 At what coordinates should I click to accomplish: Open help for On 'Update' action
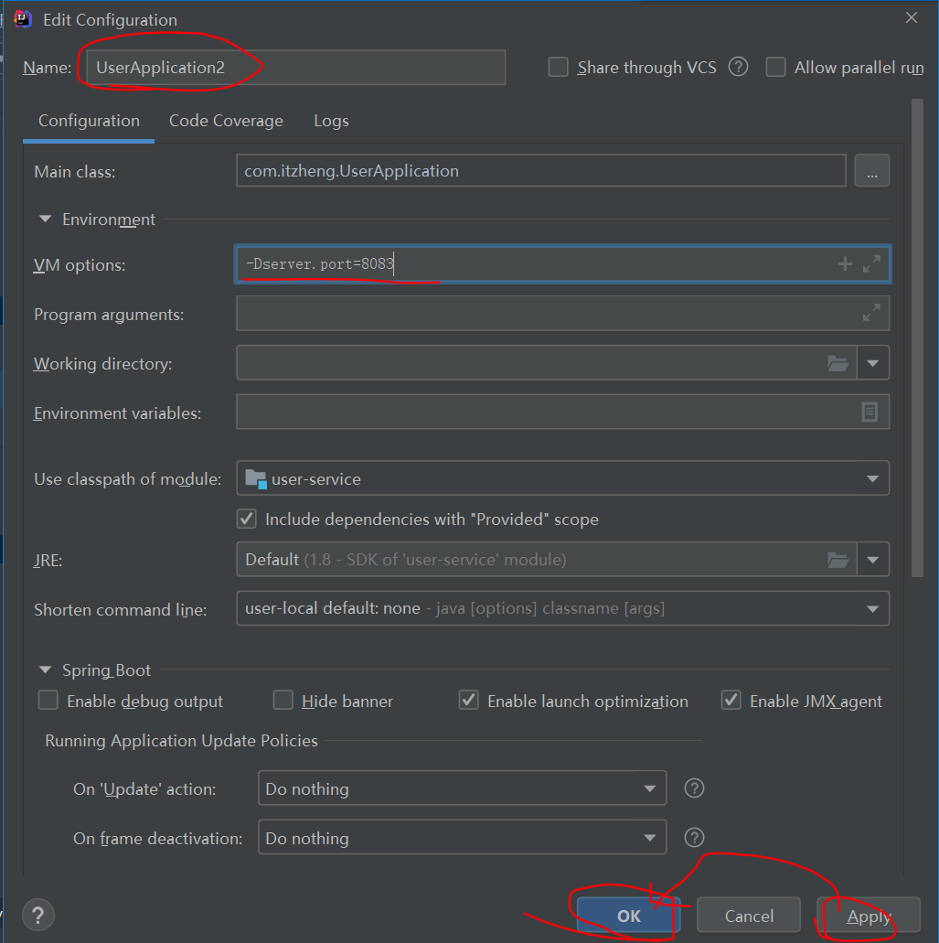point(694,788)
